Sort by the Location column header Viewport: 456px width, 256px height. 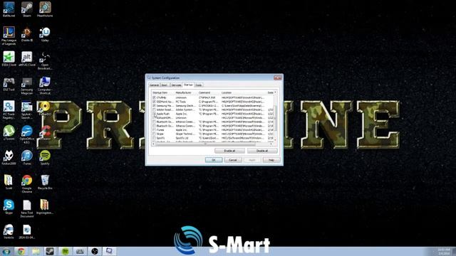pos(244,92)
